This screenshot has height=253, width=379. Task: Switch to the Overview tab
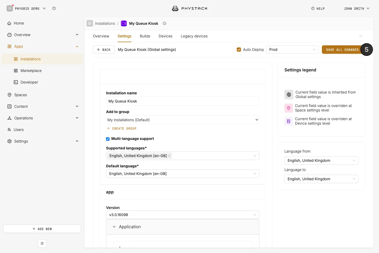click(101, 36)
